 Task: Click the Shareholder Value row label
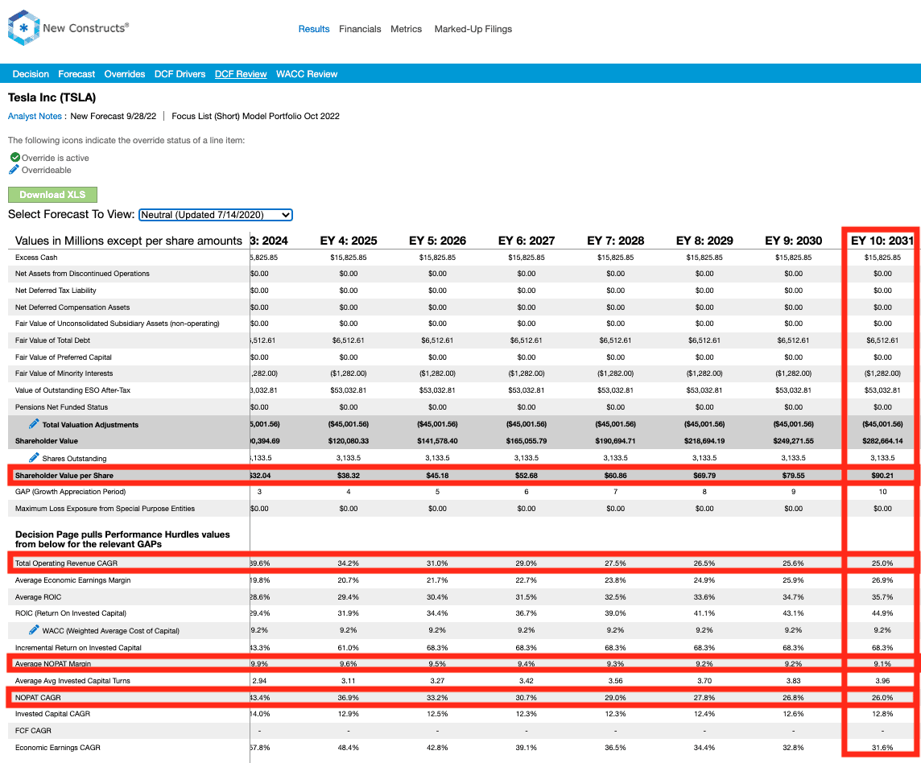click(47, 441)
